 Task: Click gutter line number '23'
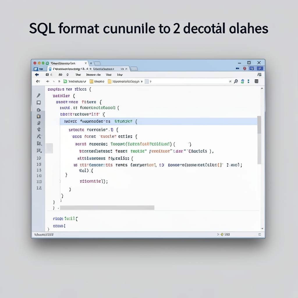pyautogui.click(x=39, y=170)
